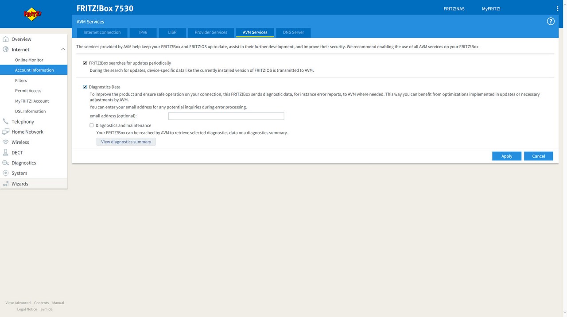Click the Telephony handset icon
This screenshot has height=317, width=567.
6,121
